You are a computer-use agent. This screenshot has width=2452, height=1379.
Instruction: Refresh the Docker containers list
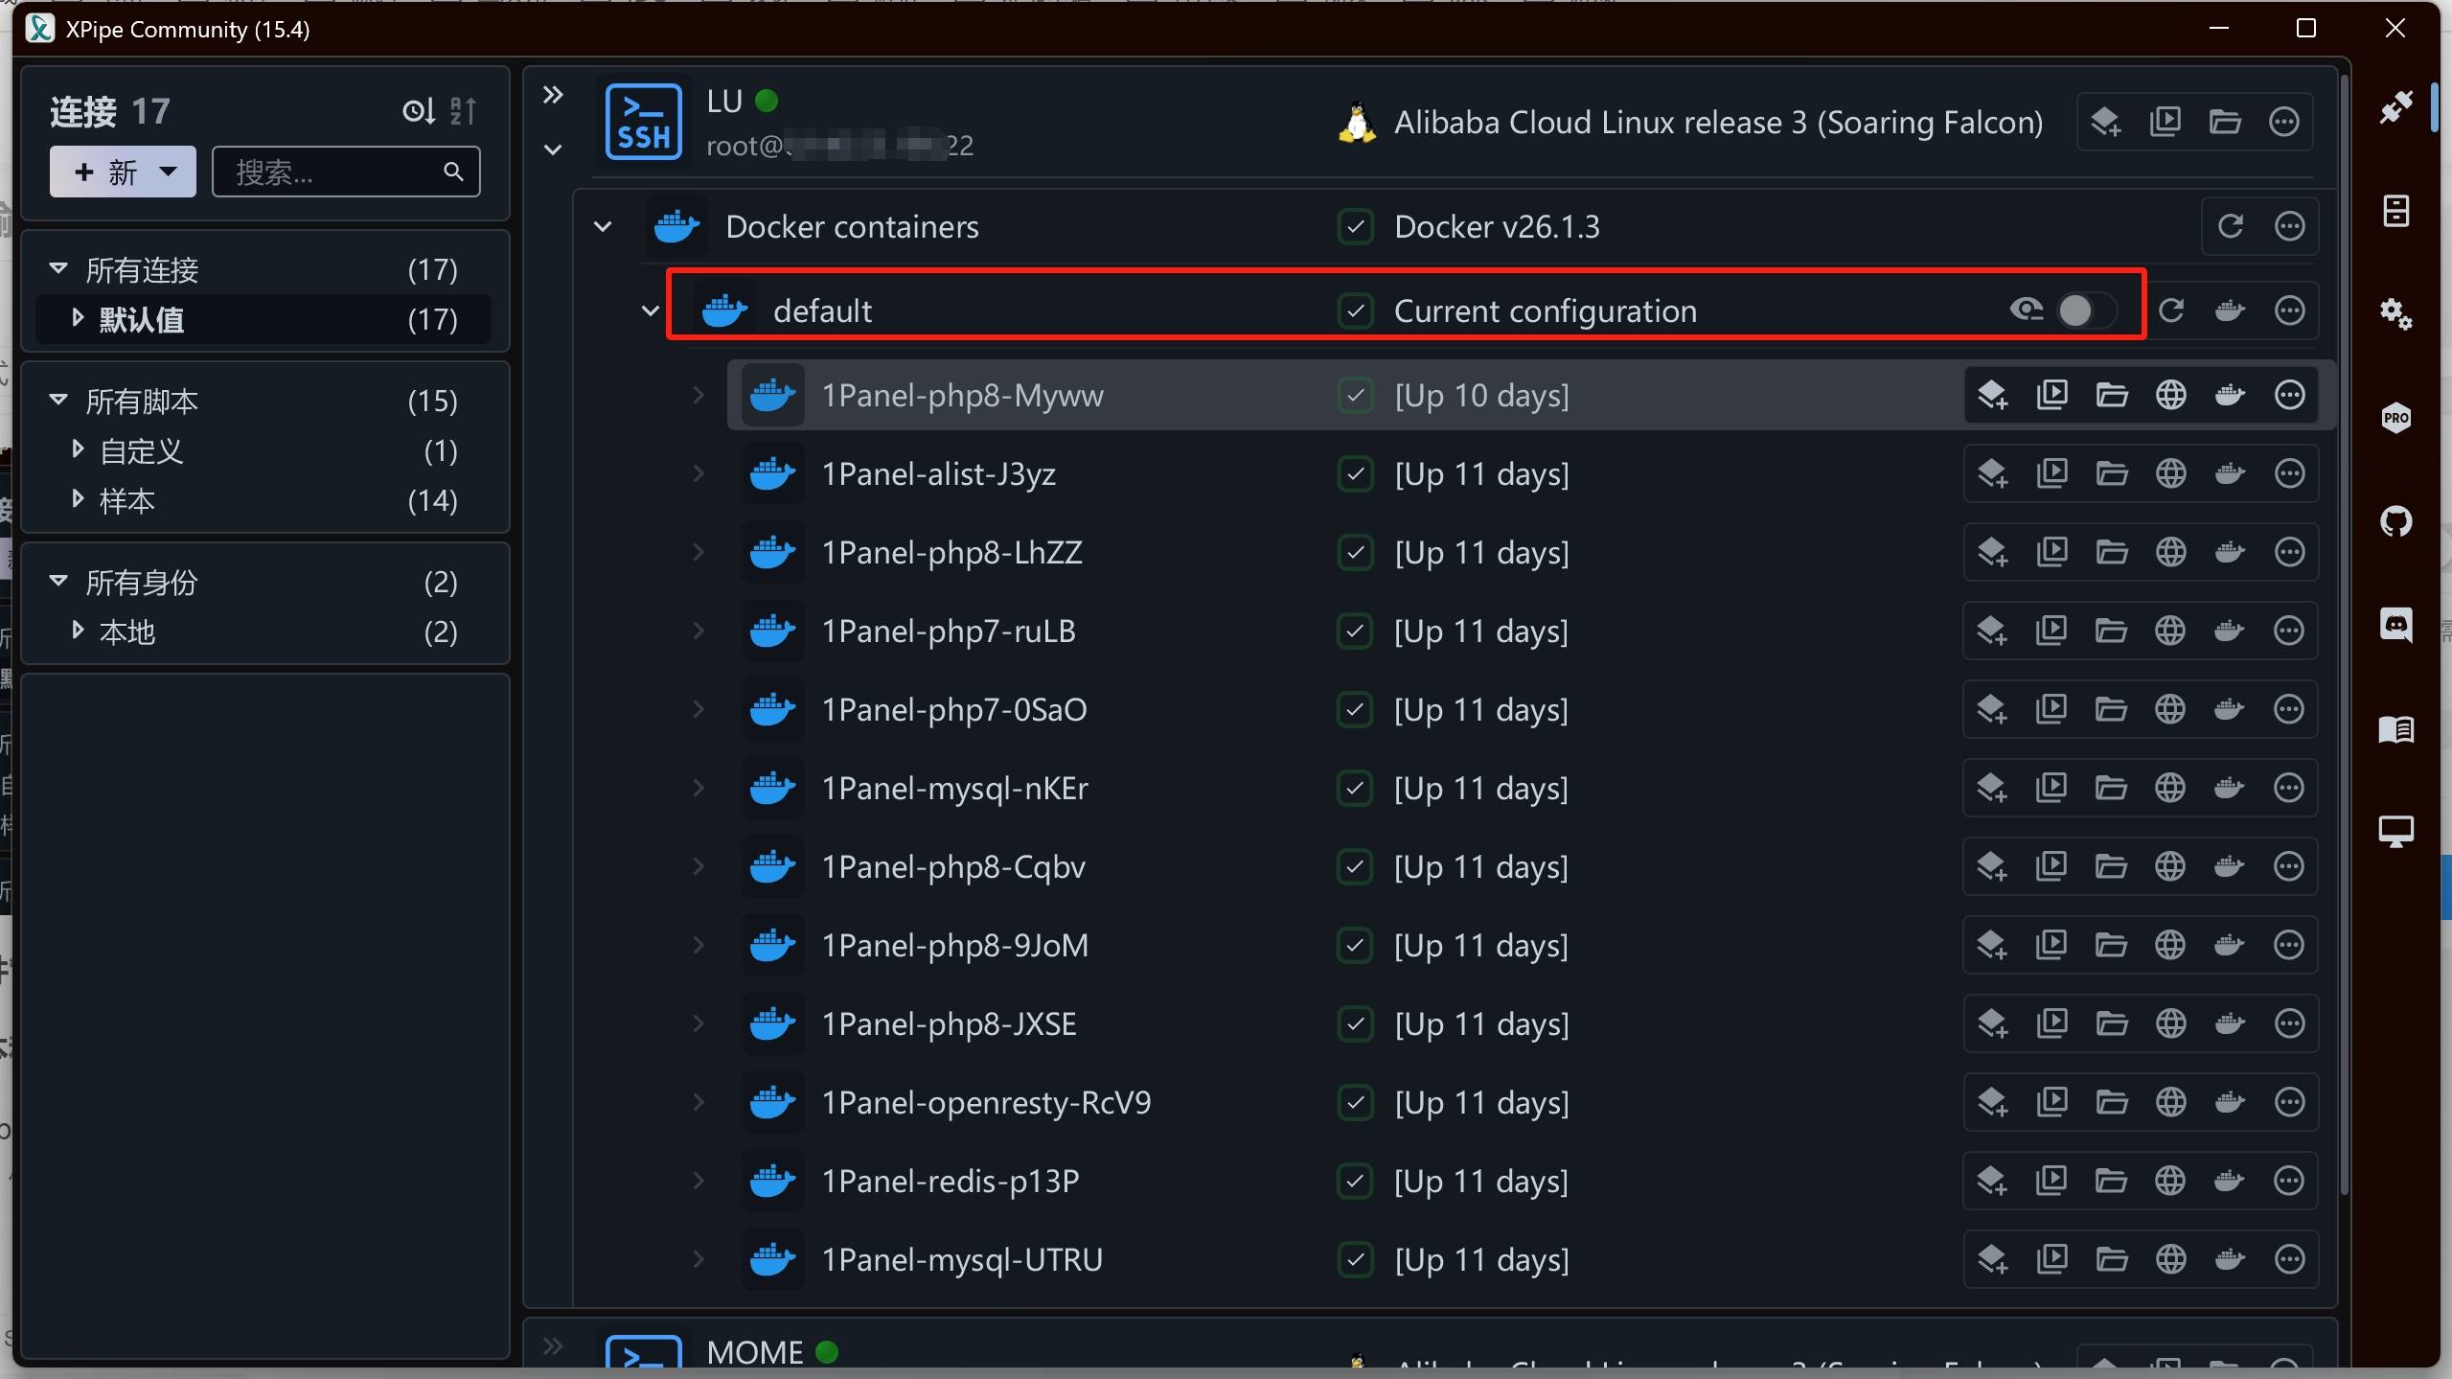2231,226
